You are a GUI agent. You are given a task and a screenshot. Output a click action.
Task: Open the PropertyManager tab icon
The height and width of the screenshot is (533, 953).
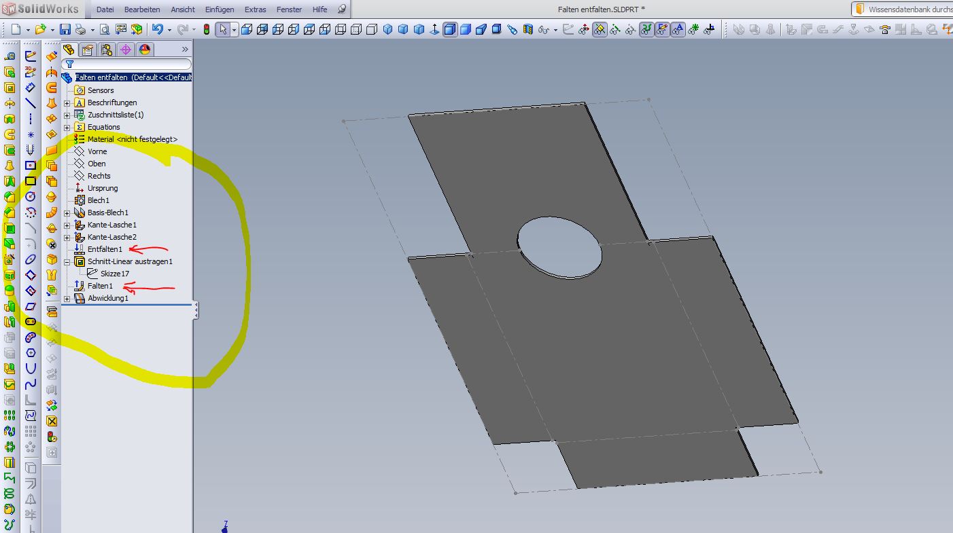[x=87, y=50]
